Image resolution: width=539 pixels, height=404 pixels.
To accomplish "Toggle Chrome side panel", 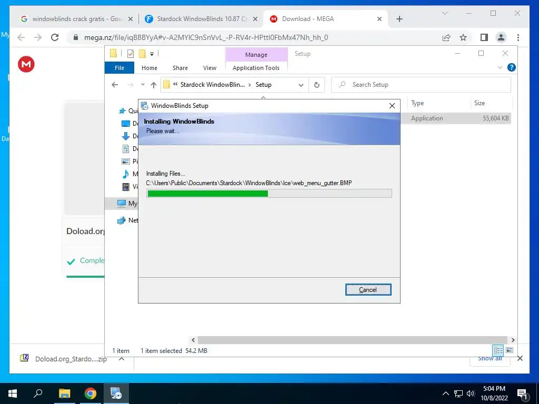I will point(484,37).
